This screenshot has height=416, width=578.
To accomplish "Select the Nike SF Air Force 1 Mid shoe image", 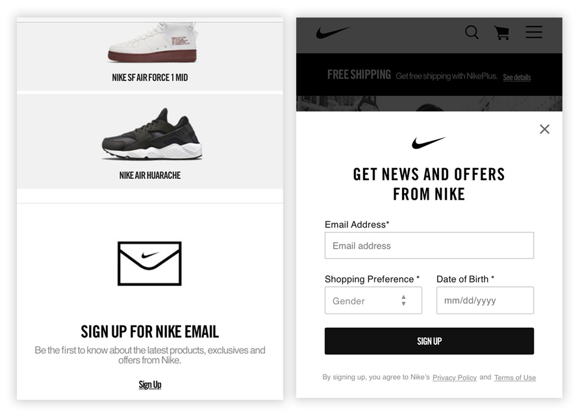I will 151,43.
